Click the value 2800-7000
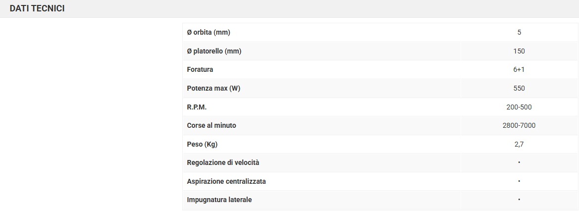Screen dimensions: 579x213 519,125
